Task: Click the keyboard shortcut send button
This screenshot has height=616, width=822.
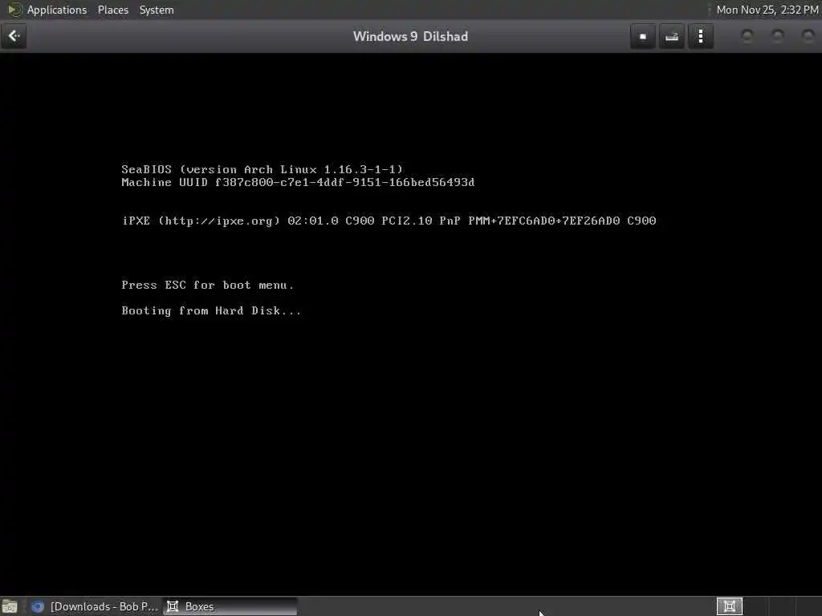Action: [x=672, y=37]
